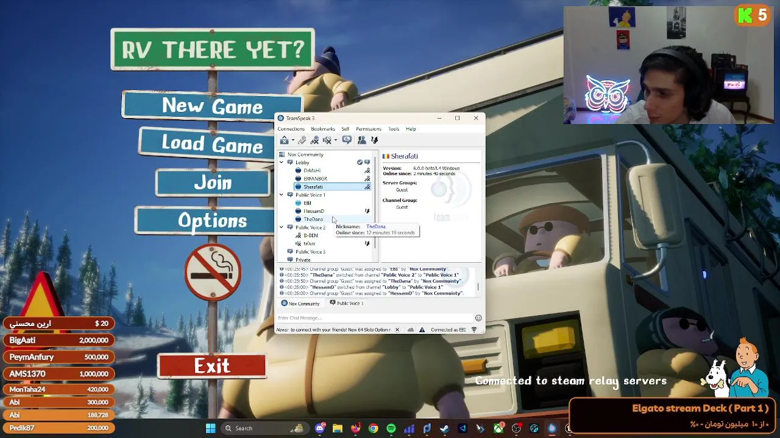This screenshot has width=780, height=438.
Task: Open the Self menu
Action: click(x=345, y=129)
